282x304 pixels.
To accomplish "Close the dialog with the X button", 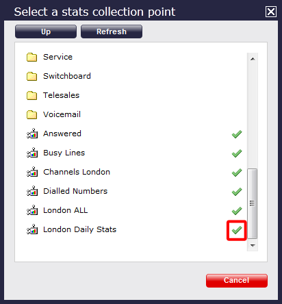I will [271, 12].
